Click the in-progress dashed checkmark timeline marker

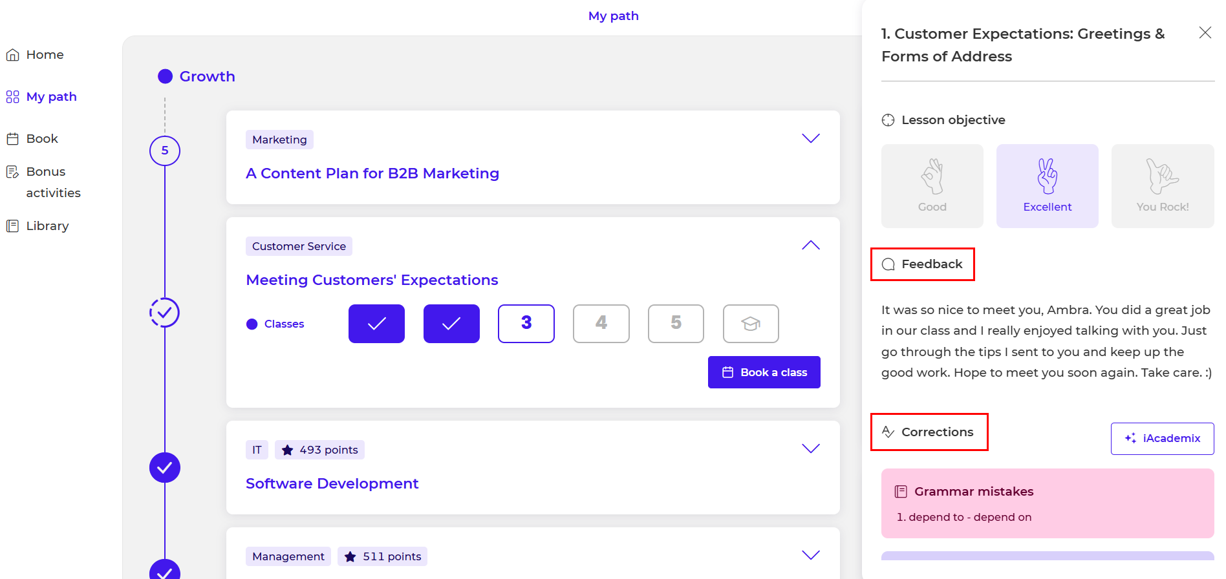tap(165, 313)
